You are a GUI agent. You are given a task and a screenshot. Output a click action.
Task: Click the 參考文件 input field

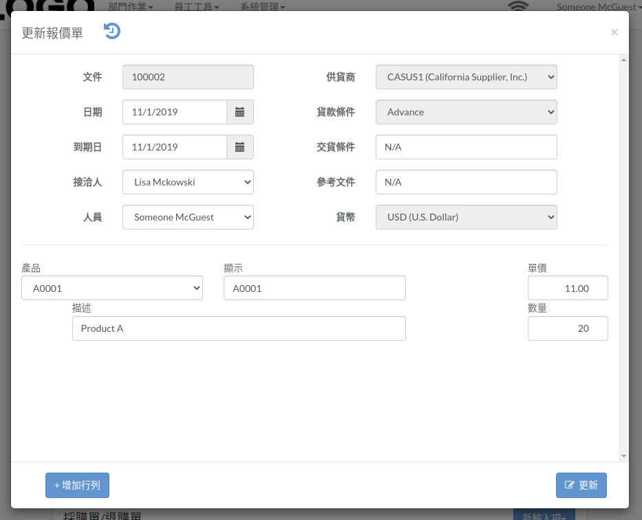coord(467,182)
